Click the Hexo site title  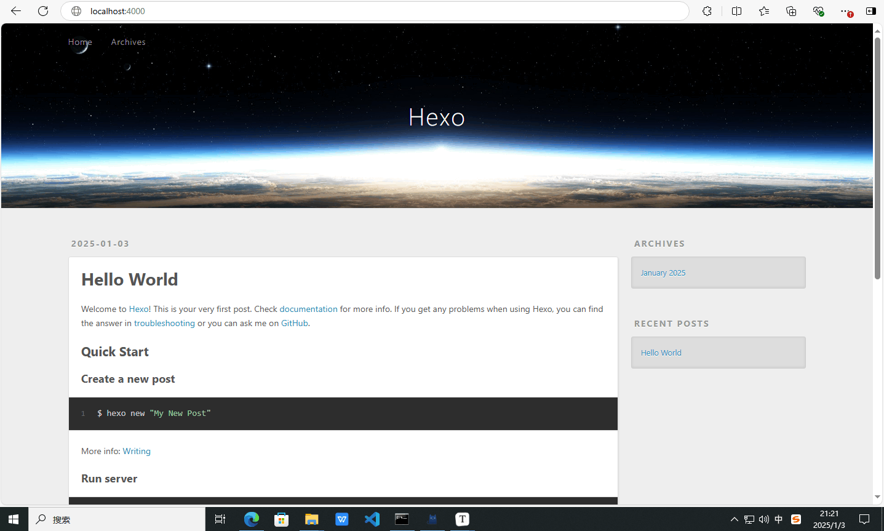coord(437,117)
